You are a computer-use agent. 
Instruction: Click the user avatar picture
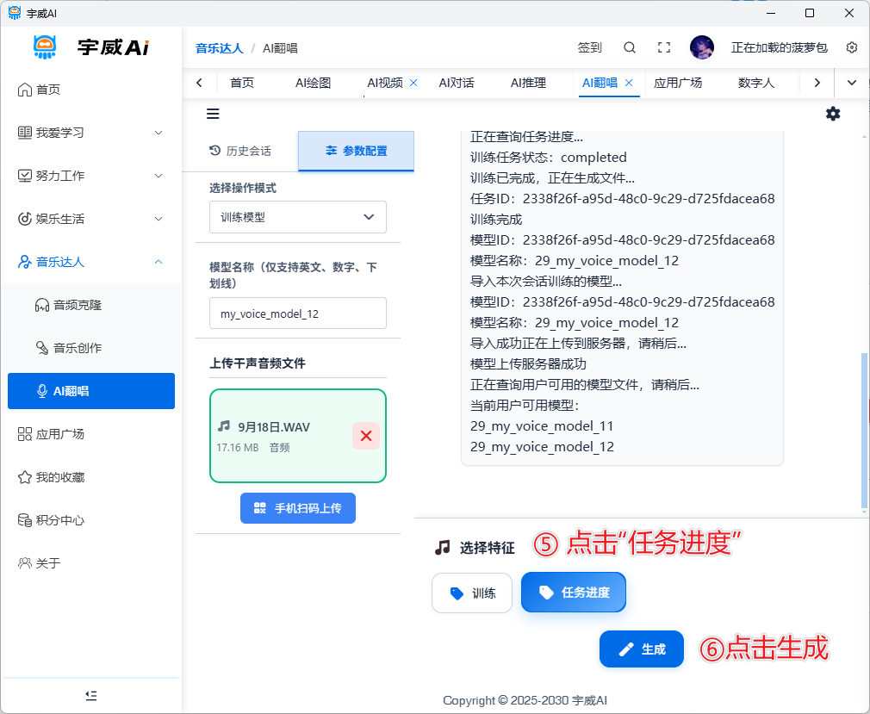702,47
